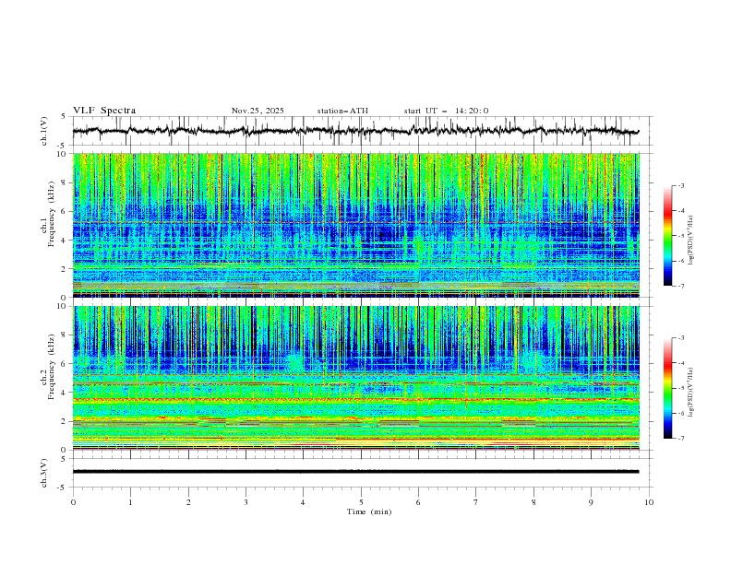The height and width of the screenshot is (564, 731).
Task: Click time axis tick label "10"
Action: coord(649,502)
